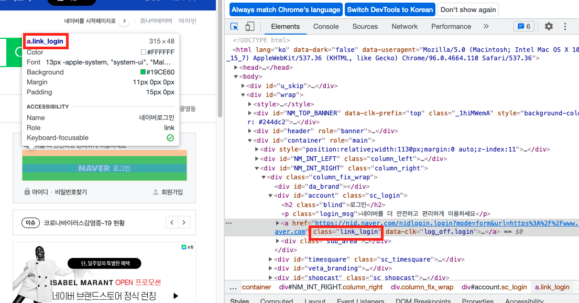Click Don't show again button

pyautogui.click(x=468, y=9)
